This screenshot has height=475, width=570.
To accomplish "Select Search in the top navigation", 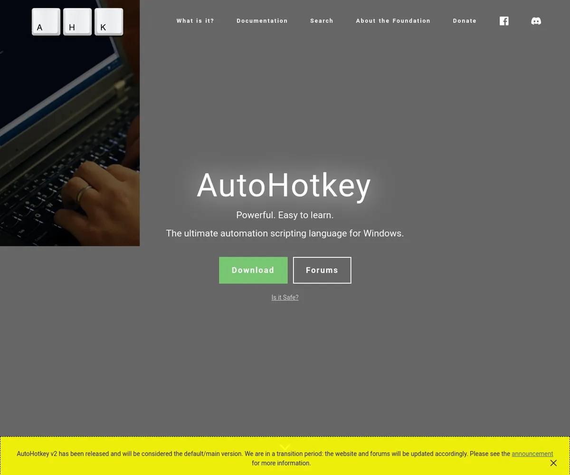I will click(322, 21).
